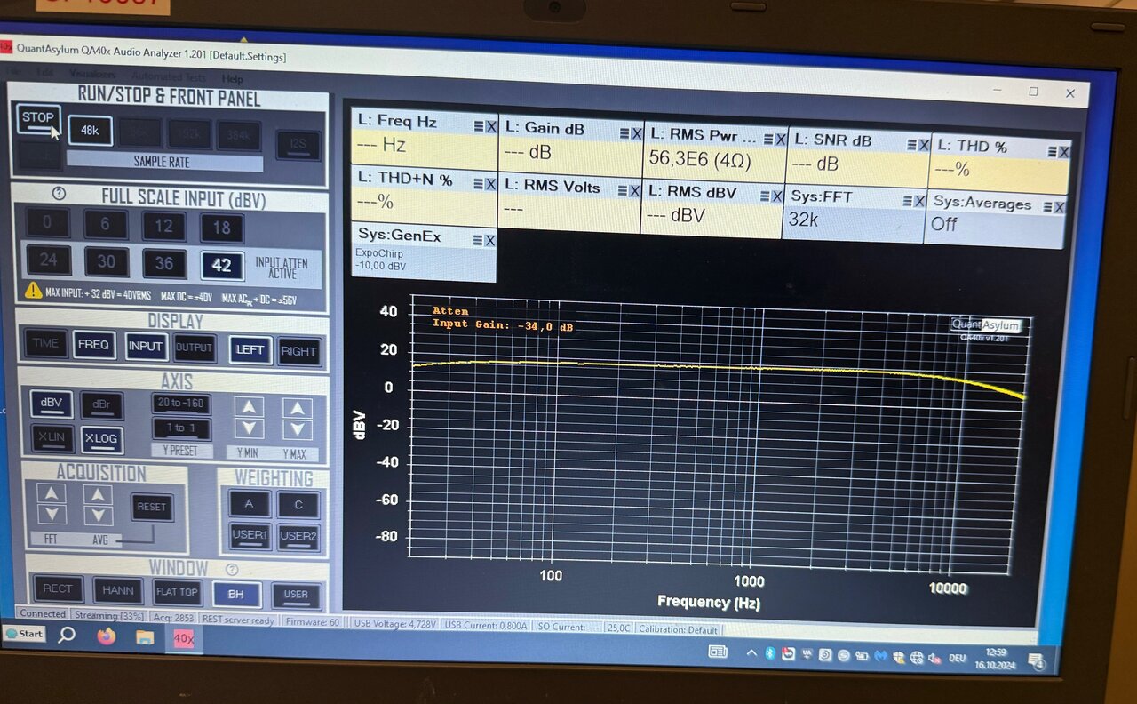Close the Sys:GenEx tile
Image resolution: width=1137 pixels, height=704 pixels.
(x=489, y=240)
